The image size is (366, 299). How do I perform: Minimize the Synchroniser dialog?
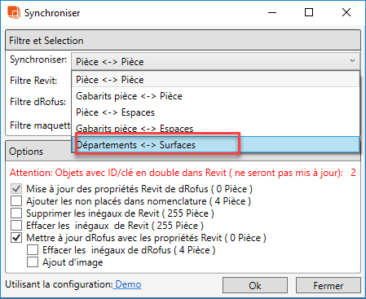click(272, 12)
